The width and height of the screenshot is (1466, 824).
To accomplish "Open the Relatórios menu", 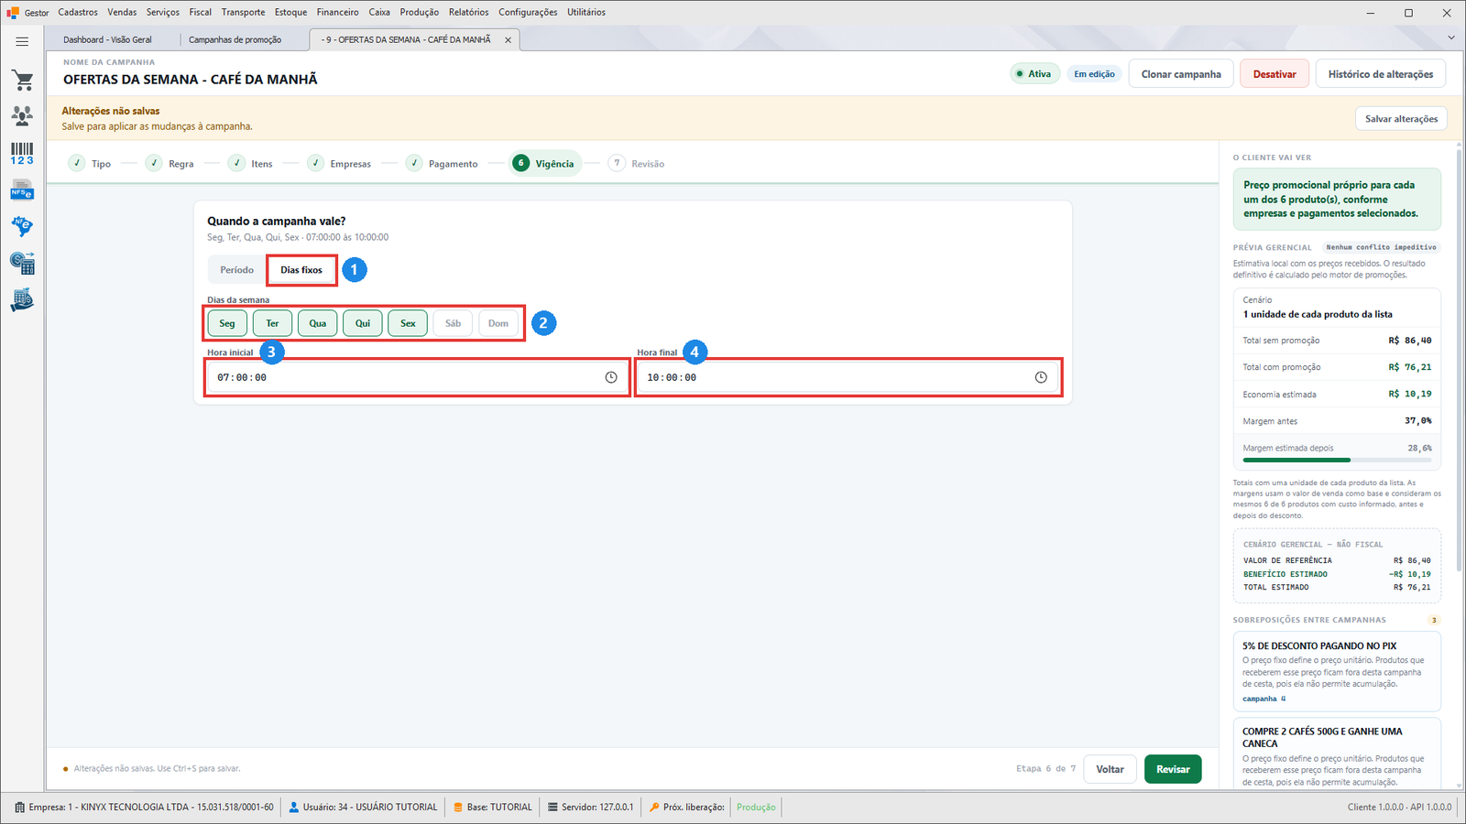I will click(x=468, y=12).
